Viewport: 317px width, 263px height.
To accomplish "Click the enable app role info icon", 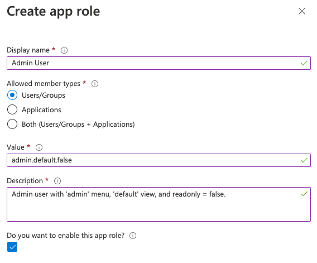I will point(133,236).
